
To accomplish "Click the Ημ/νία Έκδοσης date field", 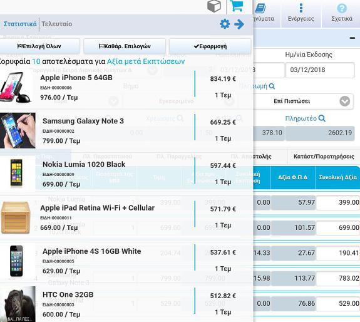I will click(x=320, y=70).
